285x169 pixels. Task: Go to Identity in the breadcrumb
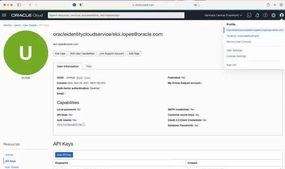click(8, 25)
